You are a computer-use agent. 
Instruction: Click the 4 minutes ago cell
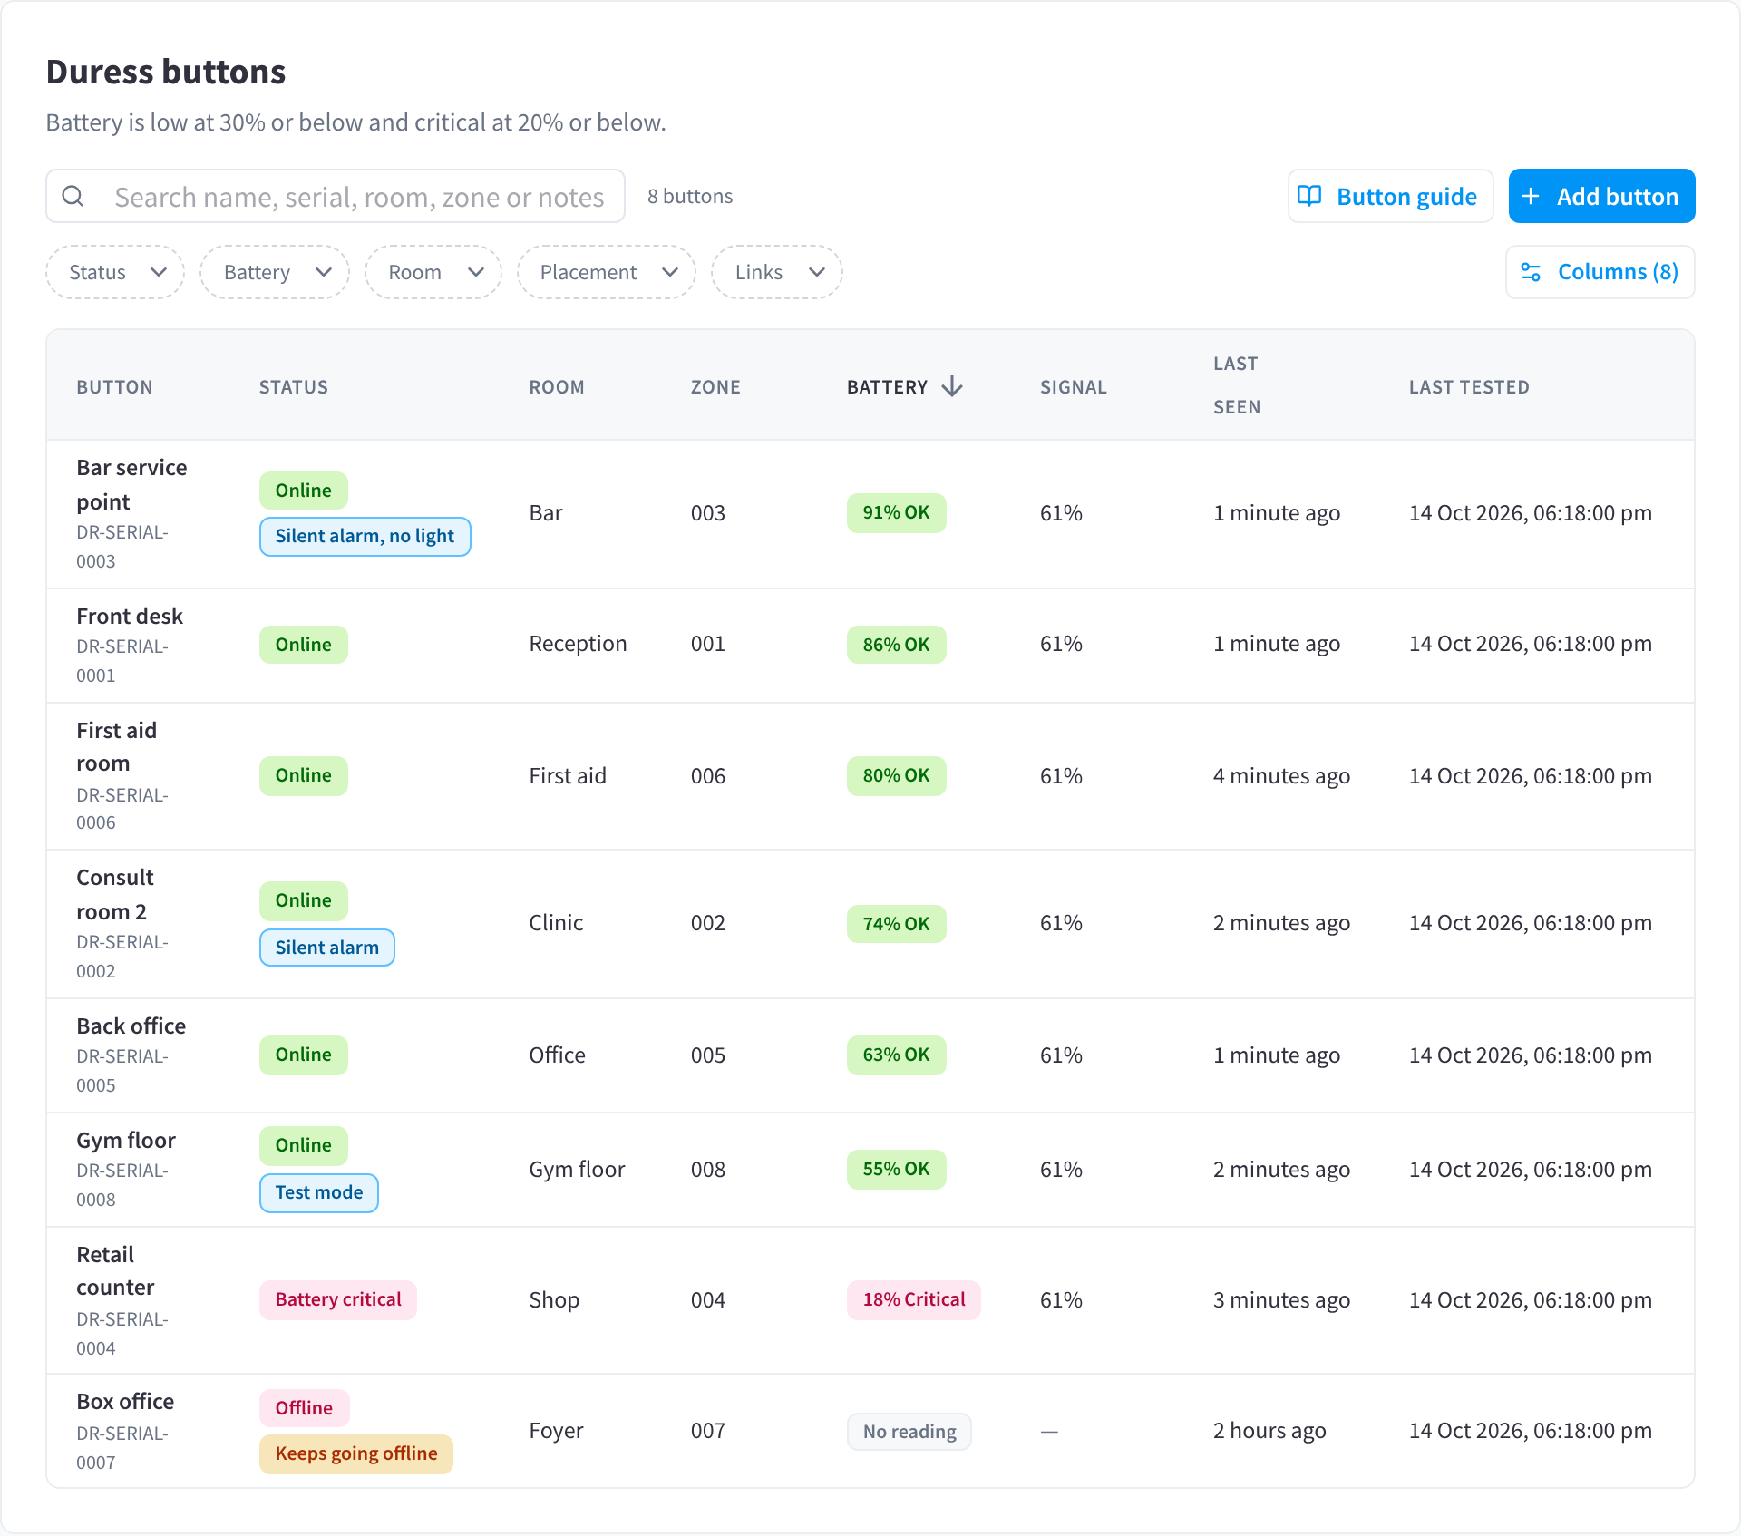pyautogui.click(x=1281, y=776)
